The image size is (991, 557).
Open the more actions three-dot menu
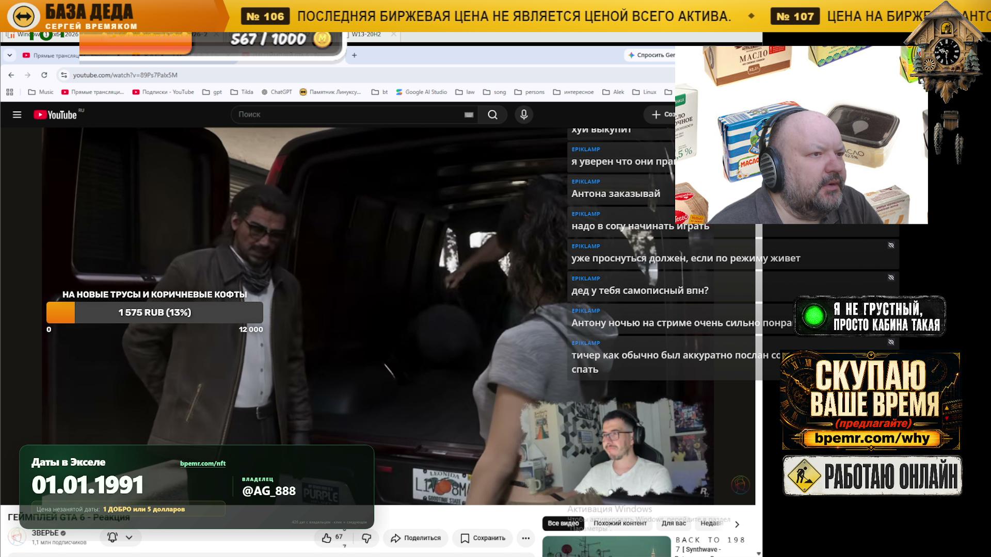point(525,538)
